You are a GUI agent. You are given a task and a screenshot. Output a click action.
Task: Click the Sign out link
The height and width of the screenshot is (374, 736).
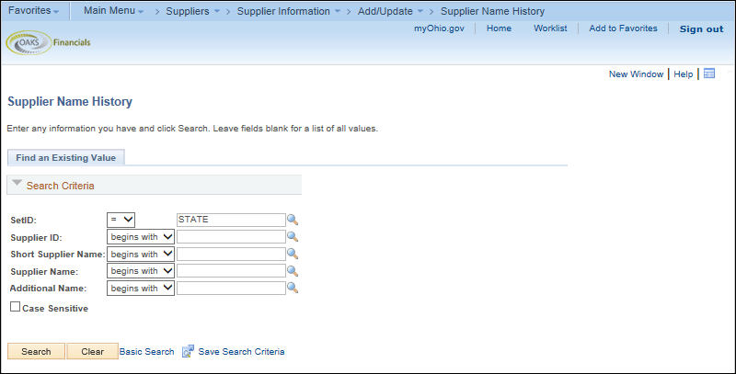(x=701, y=29)
